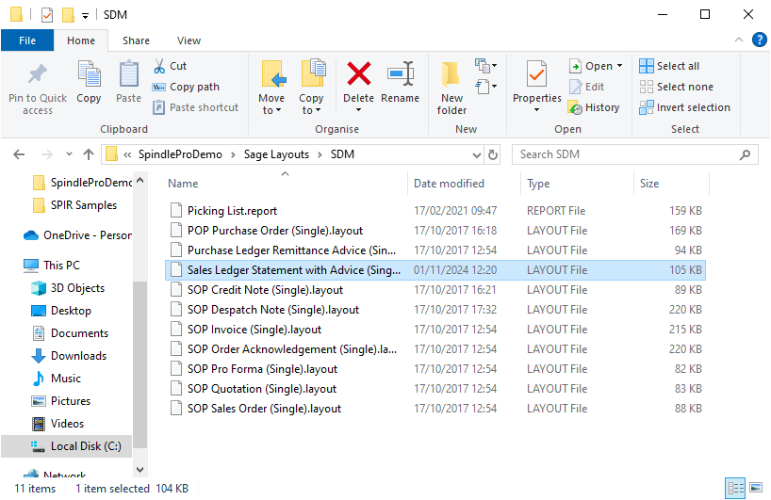This screenshot has height=500, width=771.
Task: Collapse the ribbon with the chevron
Action: [739, 40]
